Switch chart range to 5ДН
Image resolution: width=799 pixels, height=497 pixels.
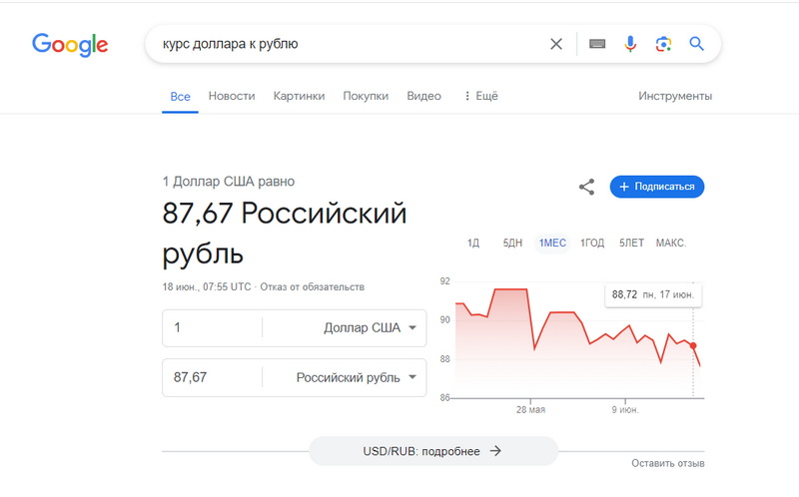[x=512, y=243]
